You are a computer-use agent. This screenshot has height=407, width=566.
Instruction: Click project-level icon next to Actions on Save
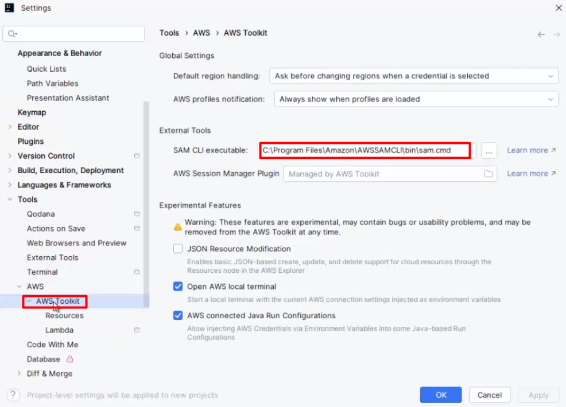tap(137, 228)
